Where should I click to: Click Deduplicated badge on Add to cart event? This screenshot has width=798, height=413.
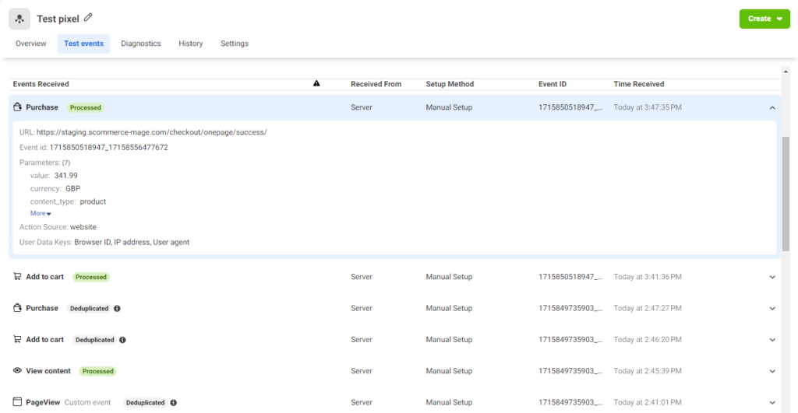click(94, 340)
